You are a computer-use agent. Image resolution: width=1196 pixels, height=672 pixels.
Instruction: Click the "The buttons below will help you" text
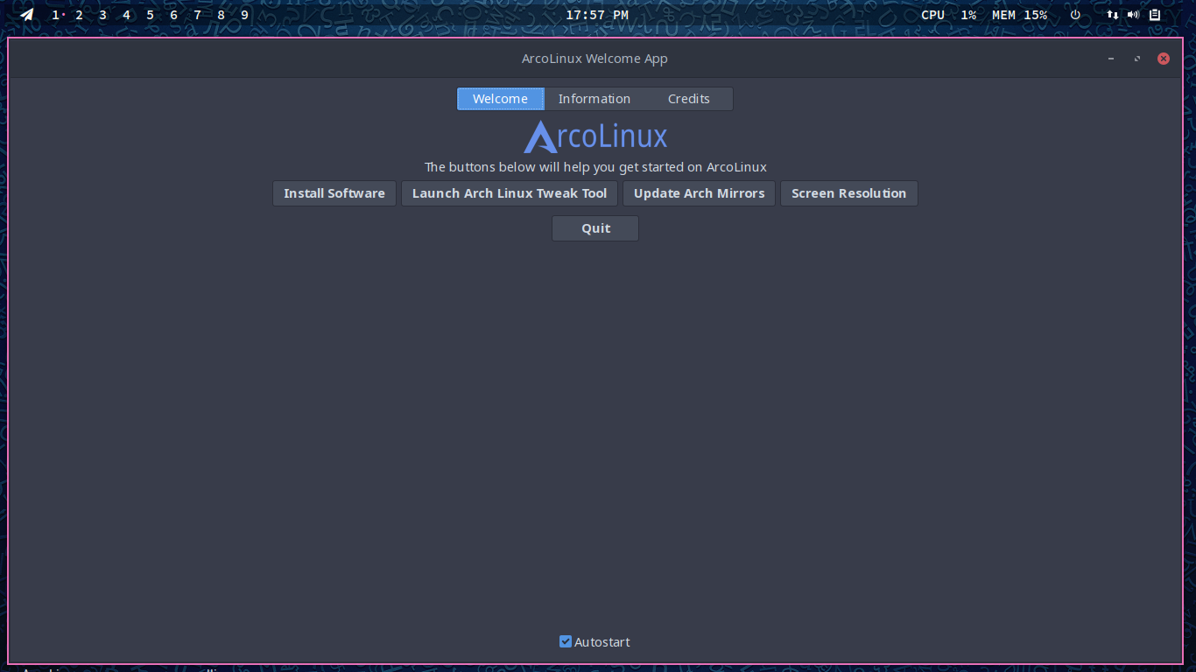coord(523,167)
